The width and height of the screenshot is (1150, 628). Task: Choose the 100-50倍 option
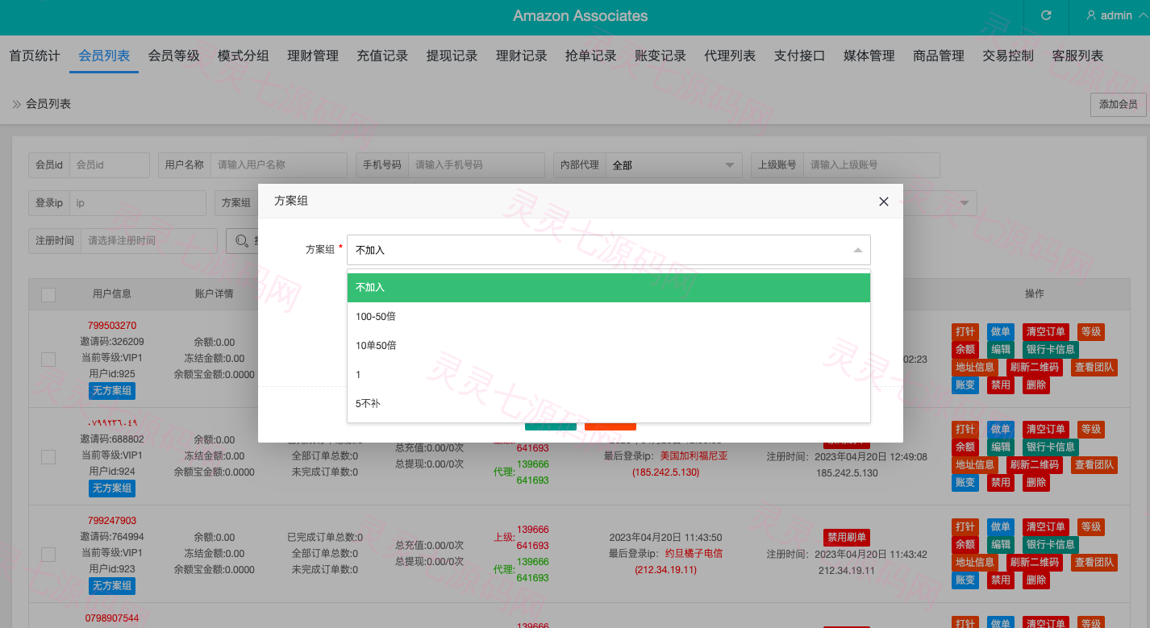609,317
